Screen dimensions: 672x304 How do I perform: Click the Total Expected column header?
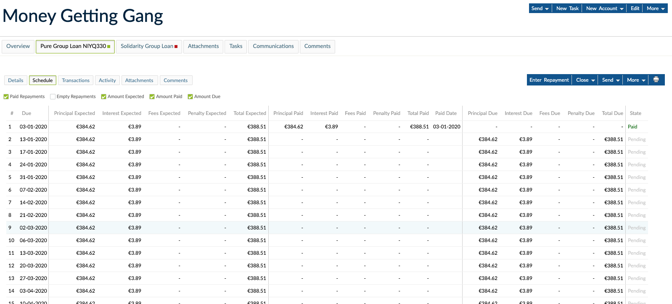click(250, 113)
